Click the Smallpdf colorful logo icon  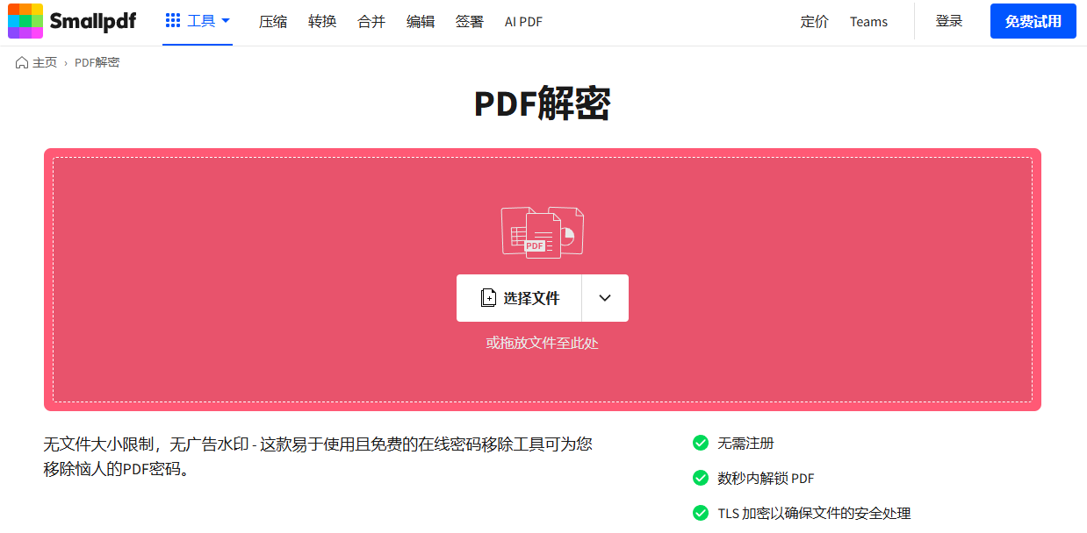click(x=25, y=21)
